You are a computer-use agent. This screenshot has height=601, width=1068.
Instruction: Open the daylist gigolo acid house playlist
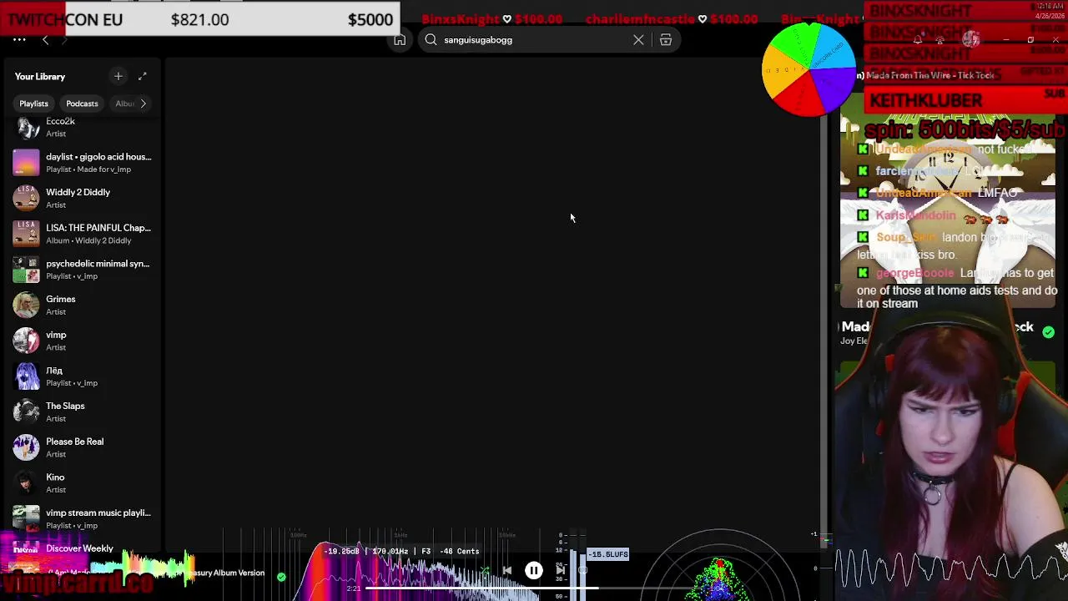83,163
